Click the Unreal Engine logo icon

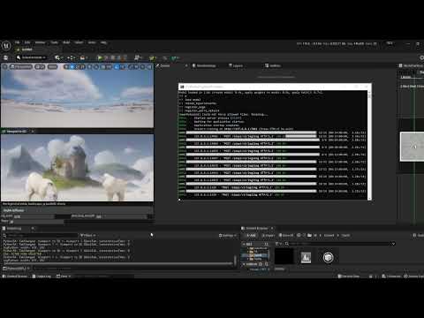(6, 46)
